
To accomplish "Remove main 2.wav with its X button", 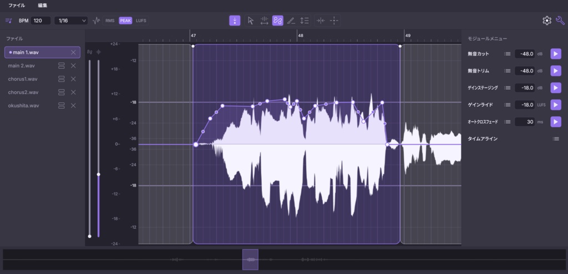I will pos(73,66).
